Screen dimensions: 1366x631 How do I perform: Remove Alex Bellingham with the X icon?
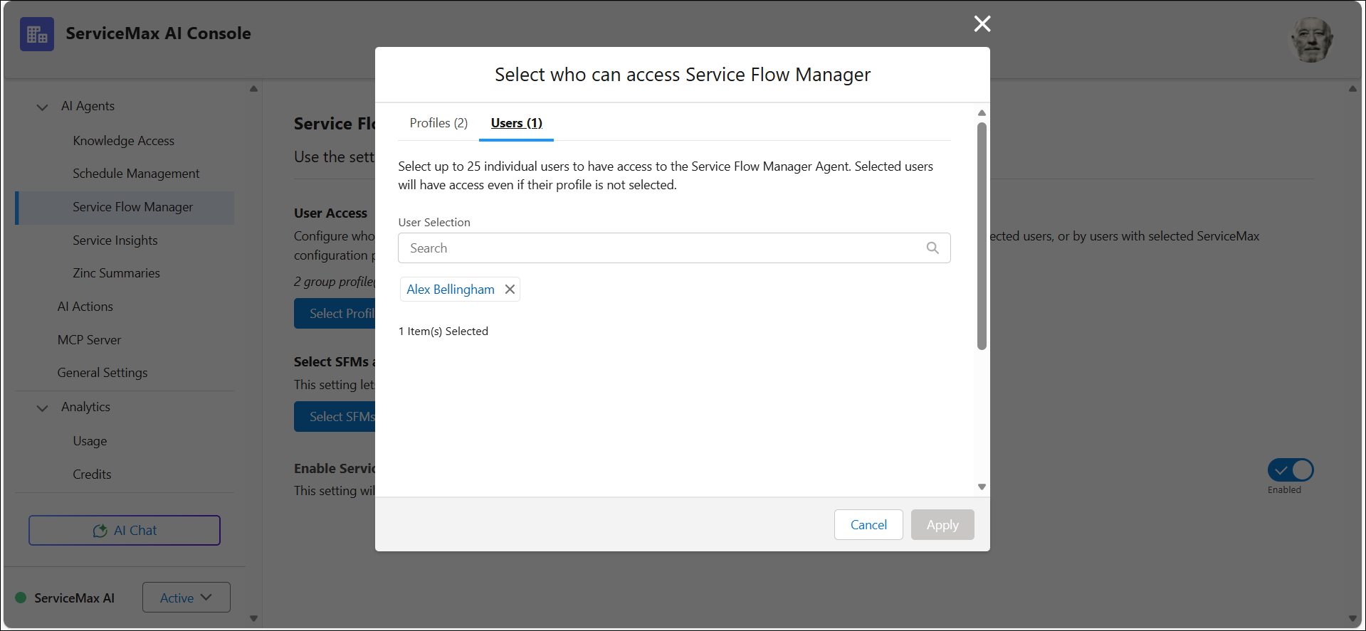pyautogui.click(x=510, y=290)
